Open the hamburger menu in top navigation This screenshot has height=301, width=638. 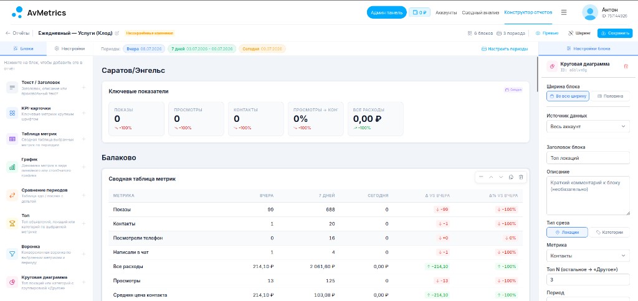coord(563,12)
